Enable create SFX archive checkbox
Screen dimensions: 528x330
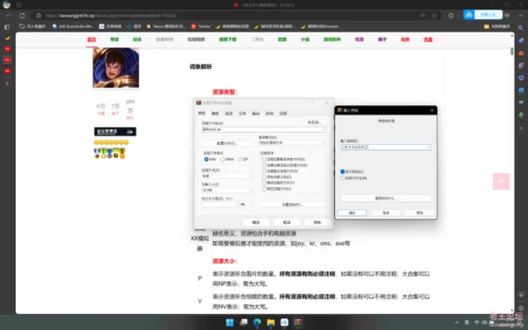(264, 166)
